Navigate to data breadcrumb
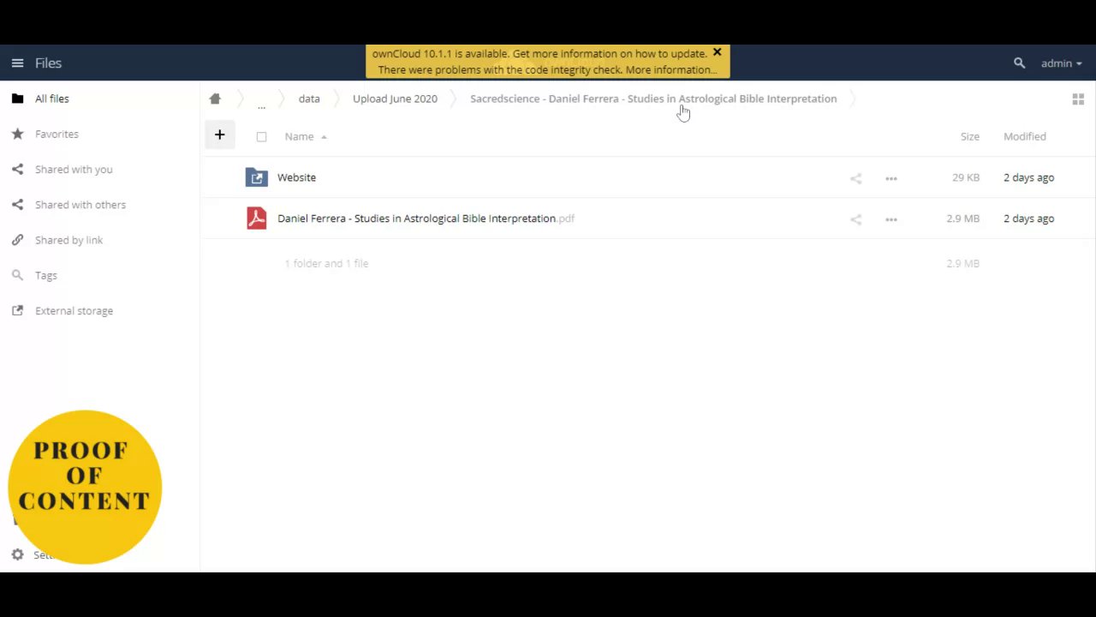 [309, 99]
